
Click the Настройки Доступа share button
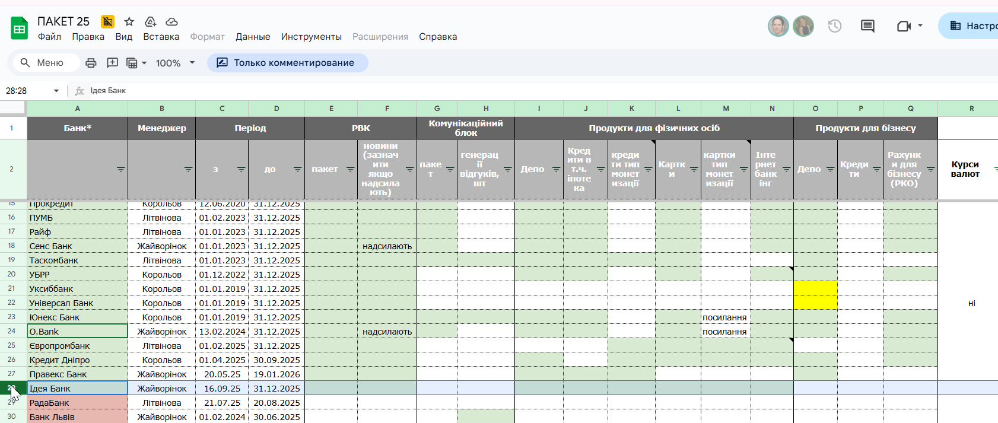[x=968, y=26]
